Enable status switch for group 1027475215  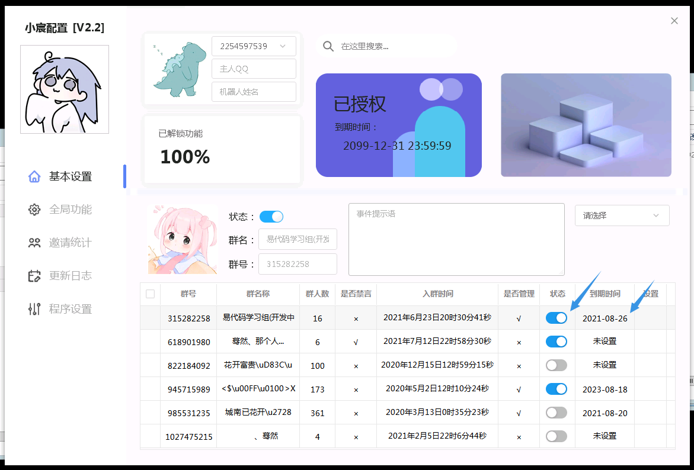click(x=557, y=436)
